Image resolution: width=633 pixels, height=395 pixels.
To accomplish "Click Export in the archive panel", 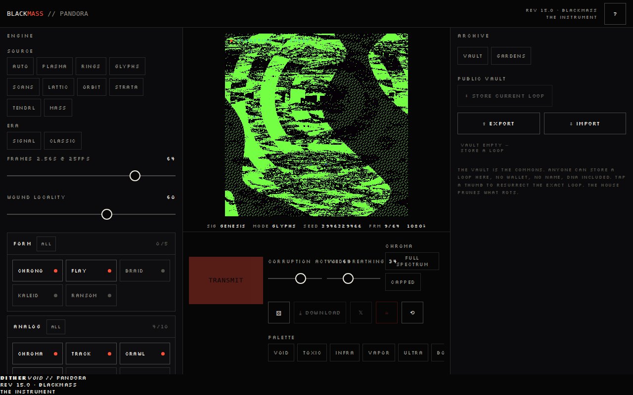I will pos(498,123).
